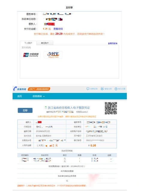This screenshot has height=191, width=143.
Task: Open the speech bubble consultation icon
Action: (x=88, y=89)
